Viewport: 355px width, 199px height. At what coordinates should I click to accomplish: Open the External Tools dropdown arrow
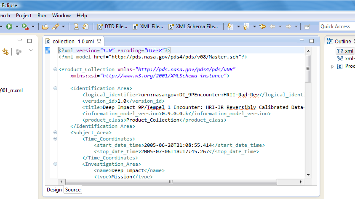[x=33, y=27]
